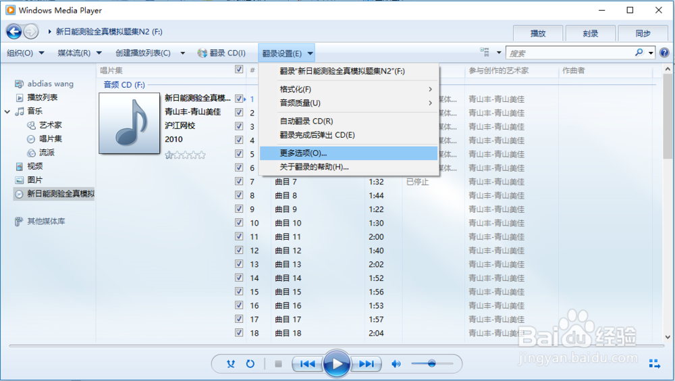Uncheck track 1 checkbox
675x381 pixels.
point(239,98)
